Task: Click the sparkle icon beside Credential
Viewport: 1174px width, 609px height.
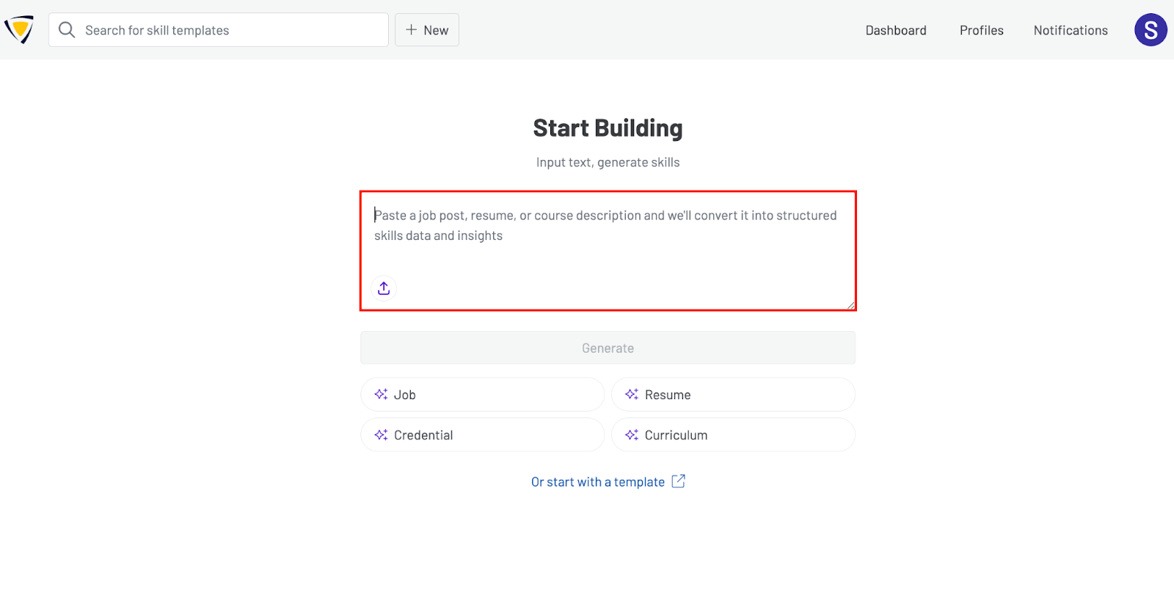Action: [381, 435]
